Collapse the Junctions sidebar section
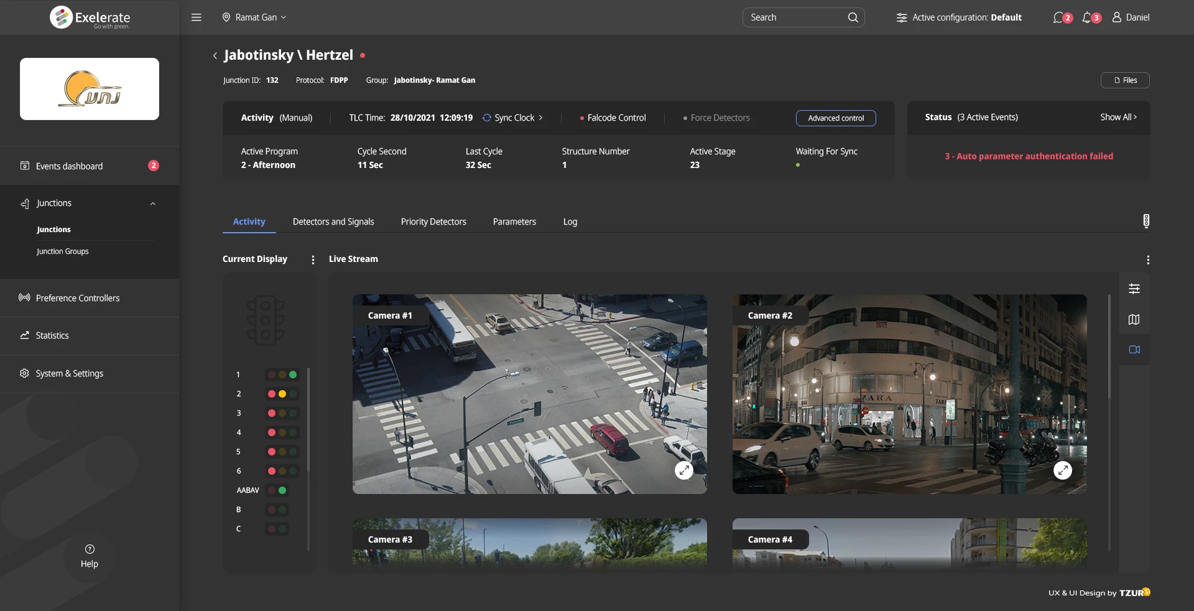This screenshot has height=611, width=1194. 153,203
